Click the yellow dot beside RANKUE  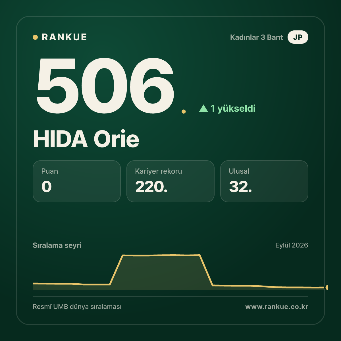(x=35, y=37)
